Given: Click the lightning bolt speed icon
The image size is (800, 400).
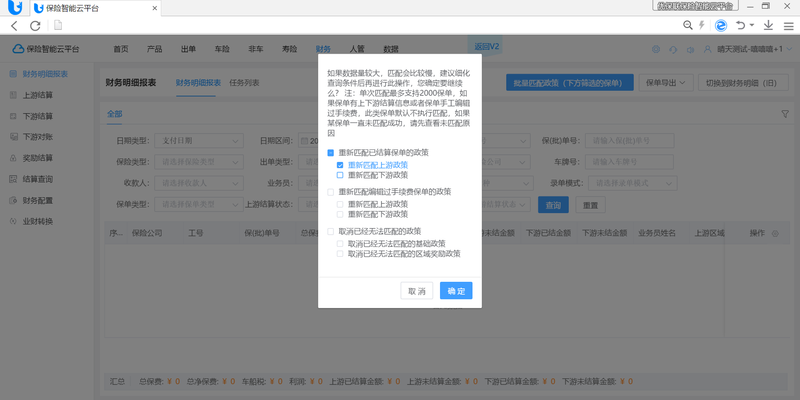Looking at the screenshot, I should (702, 25).
